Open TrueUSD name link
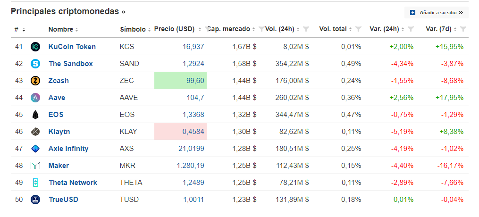 point(63,200)
